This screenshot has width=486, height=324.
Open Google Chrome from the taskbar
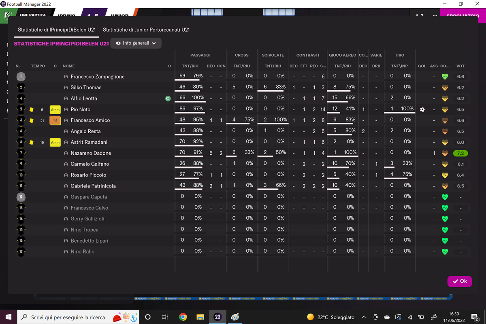pos(183,317)
